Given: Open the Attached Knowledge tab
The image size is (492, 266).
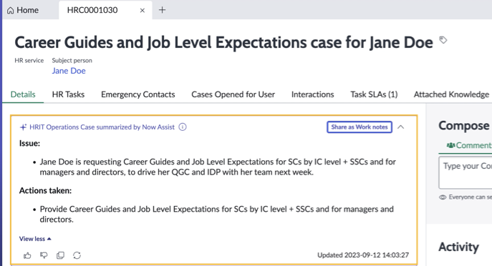Looking at the screenshot, I should pyautogui.click(x=451, y=94).
